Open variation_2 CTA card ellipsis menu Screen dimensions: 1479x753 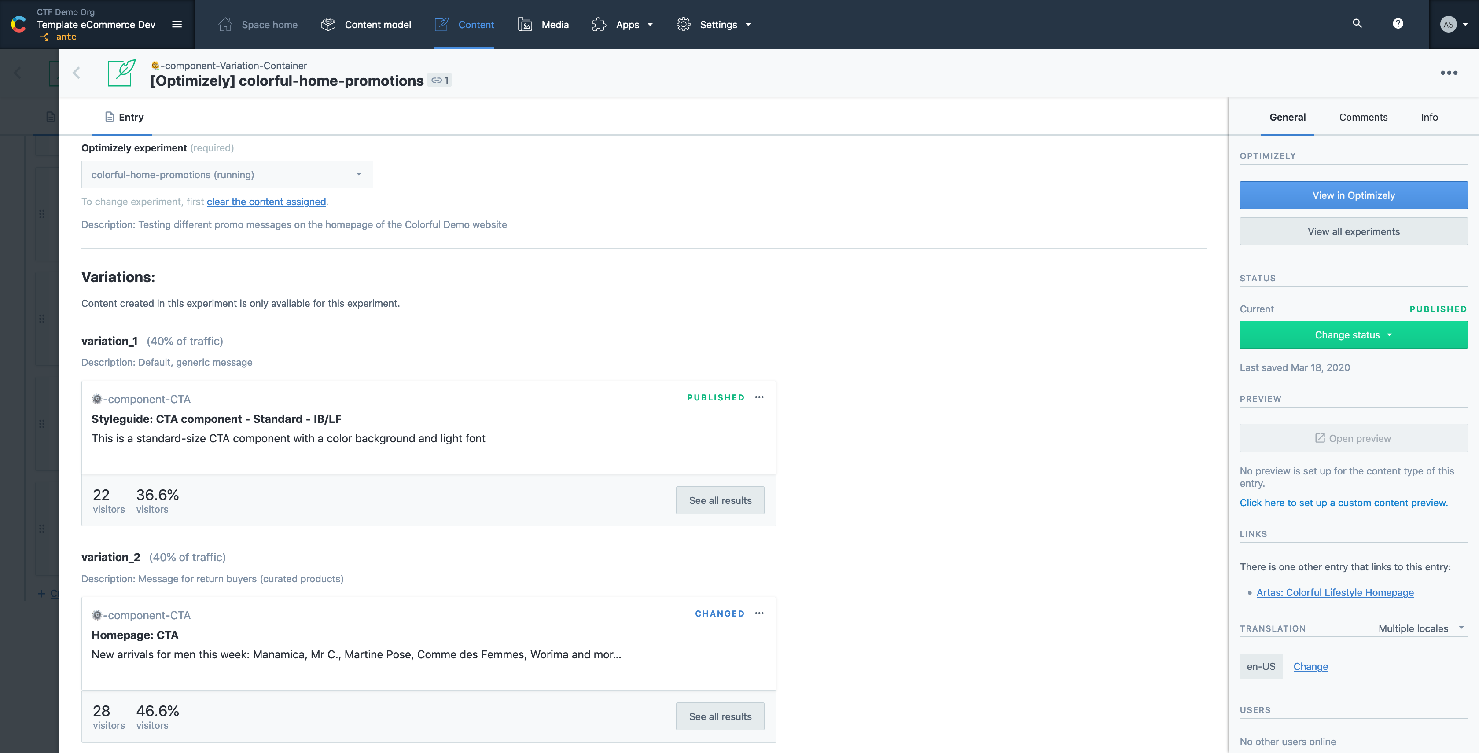759,613
